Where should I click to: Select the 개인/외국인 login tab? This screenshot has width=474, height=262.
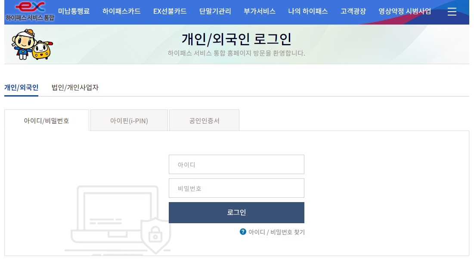click(x=21, y=87)
